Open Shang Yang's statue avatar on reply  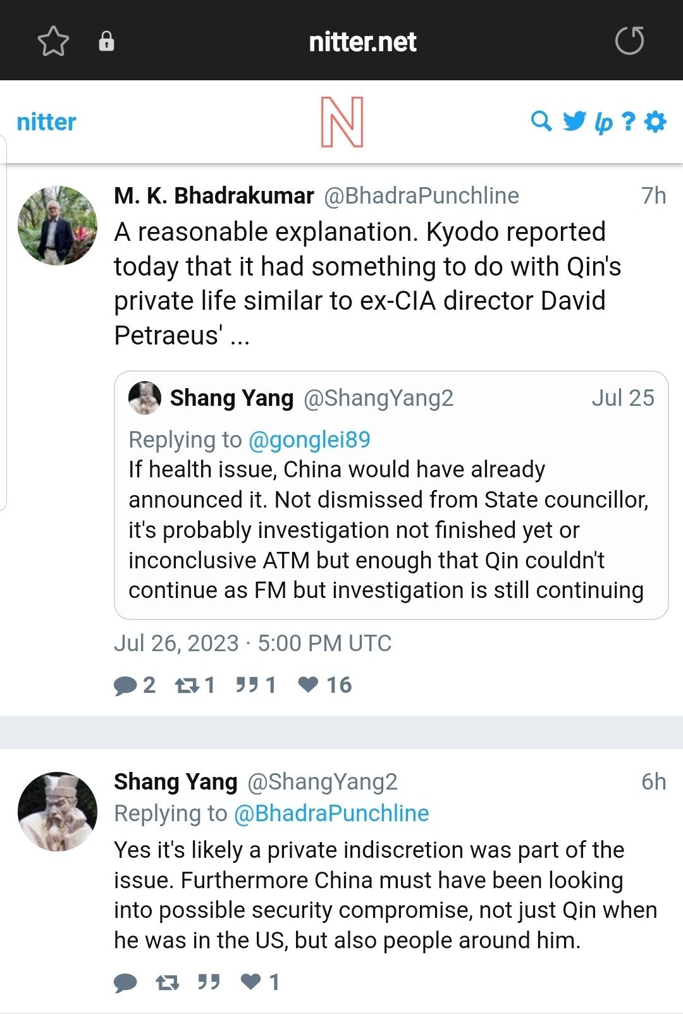click(58, 811)
